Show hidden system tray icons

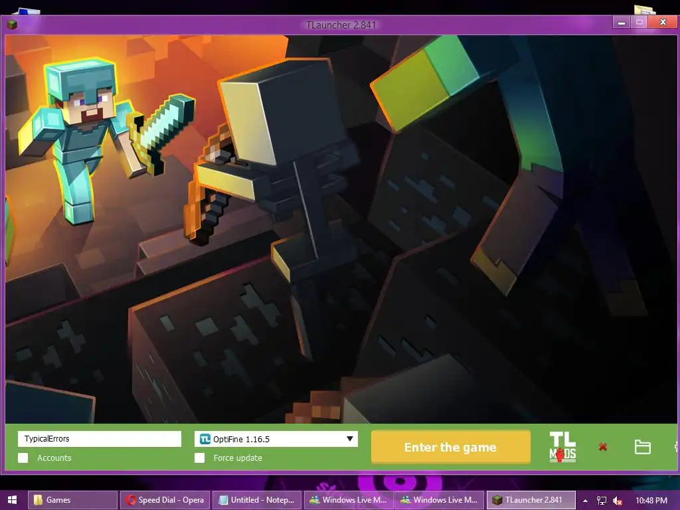pyautogui.click(x=586, y=501)
